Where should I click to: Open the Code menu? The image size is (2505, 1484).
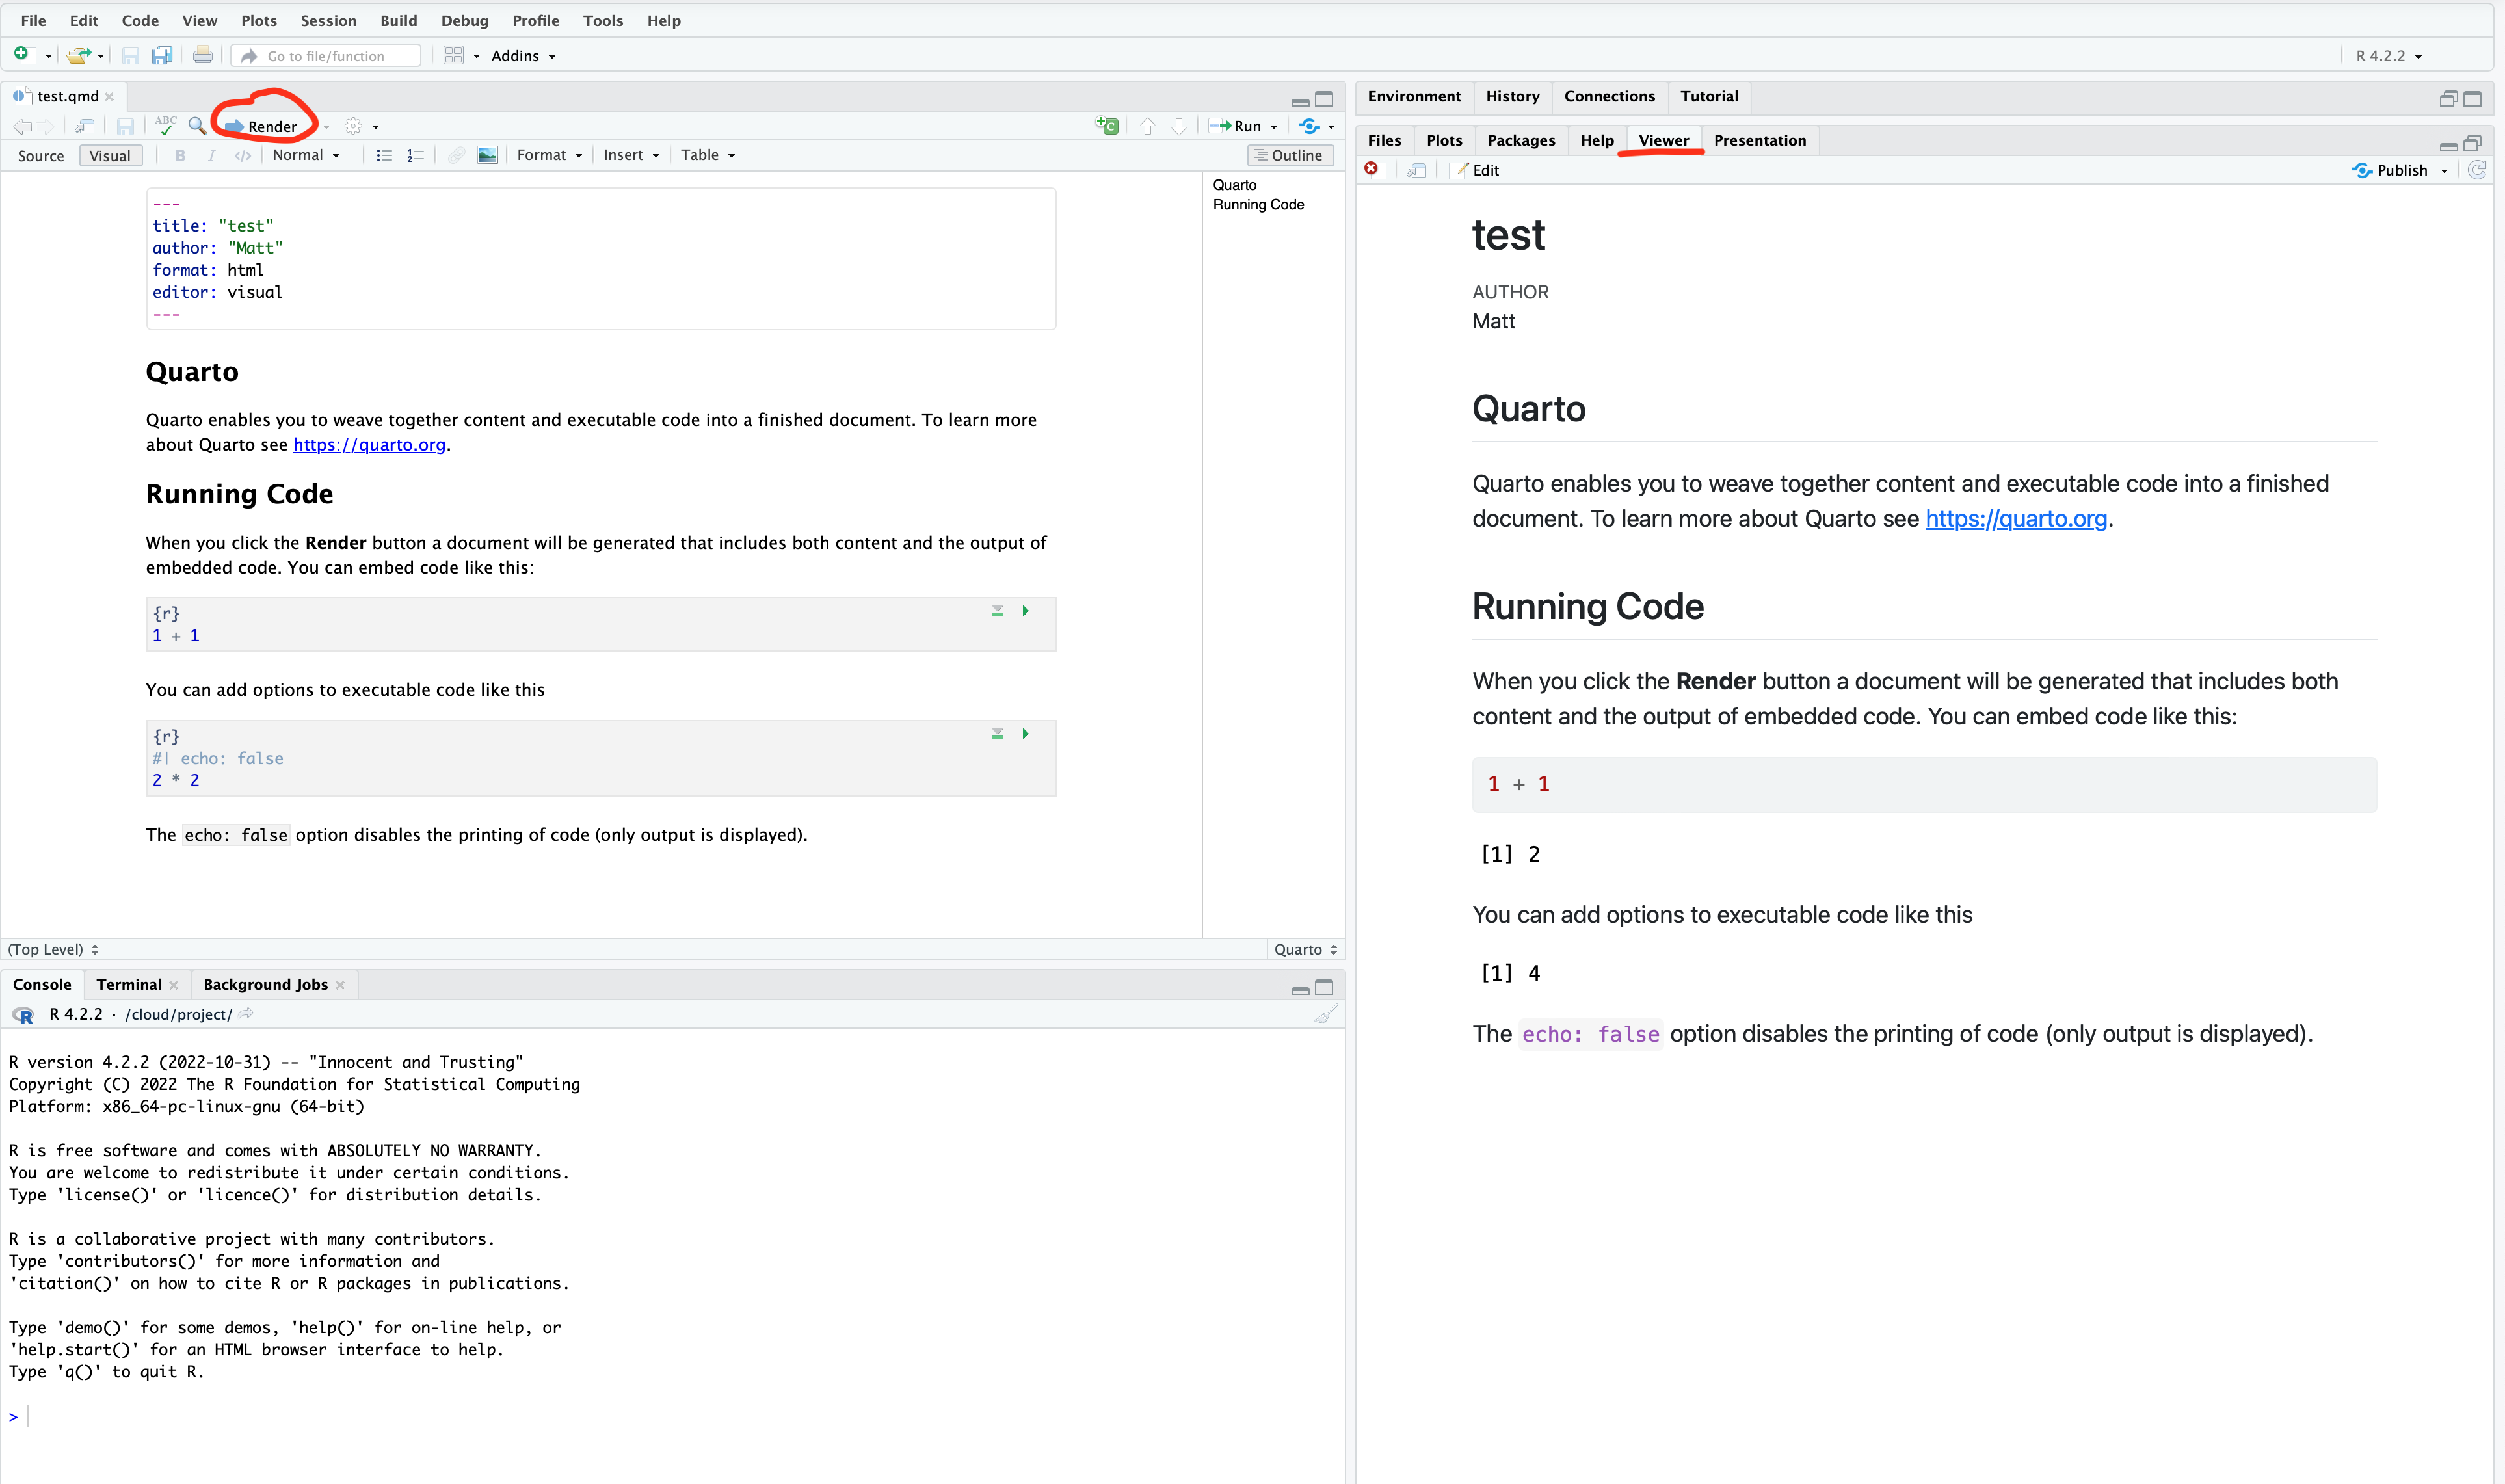[140, 20]
